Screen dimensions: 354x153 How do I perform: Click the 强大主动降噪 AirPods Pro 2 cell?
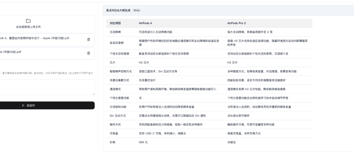250,32
